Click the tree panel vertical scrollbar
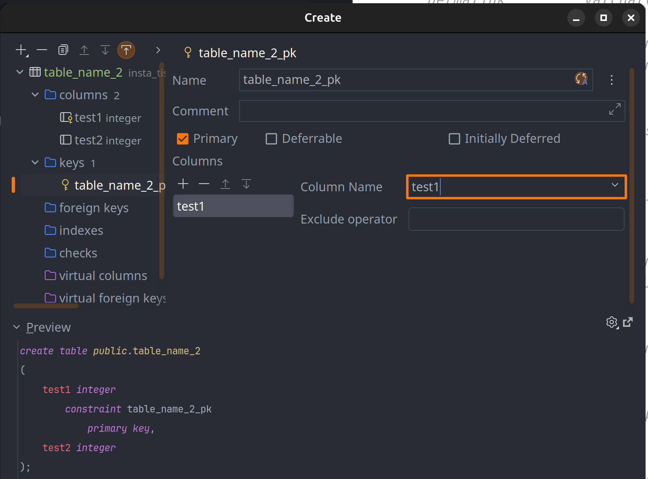This screenshot has height=479, width=648. tap(162, 171)
